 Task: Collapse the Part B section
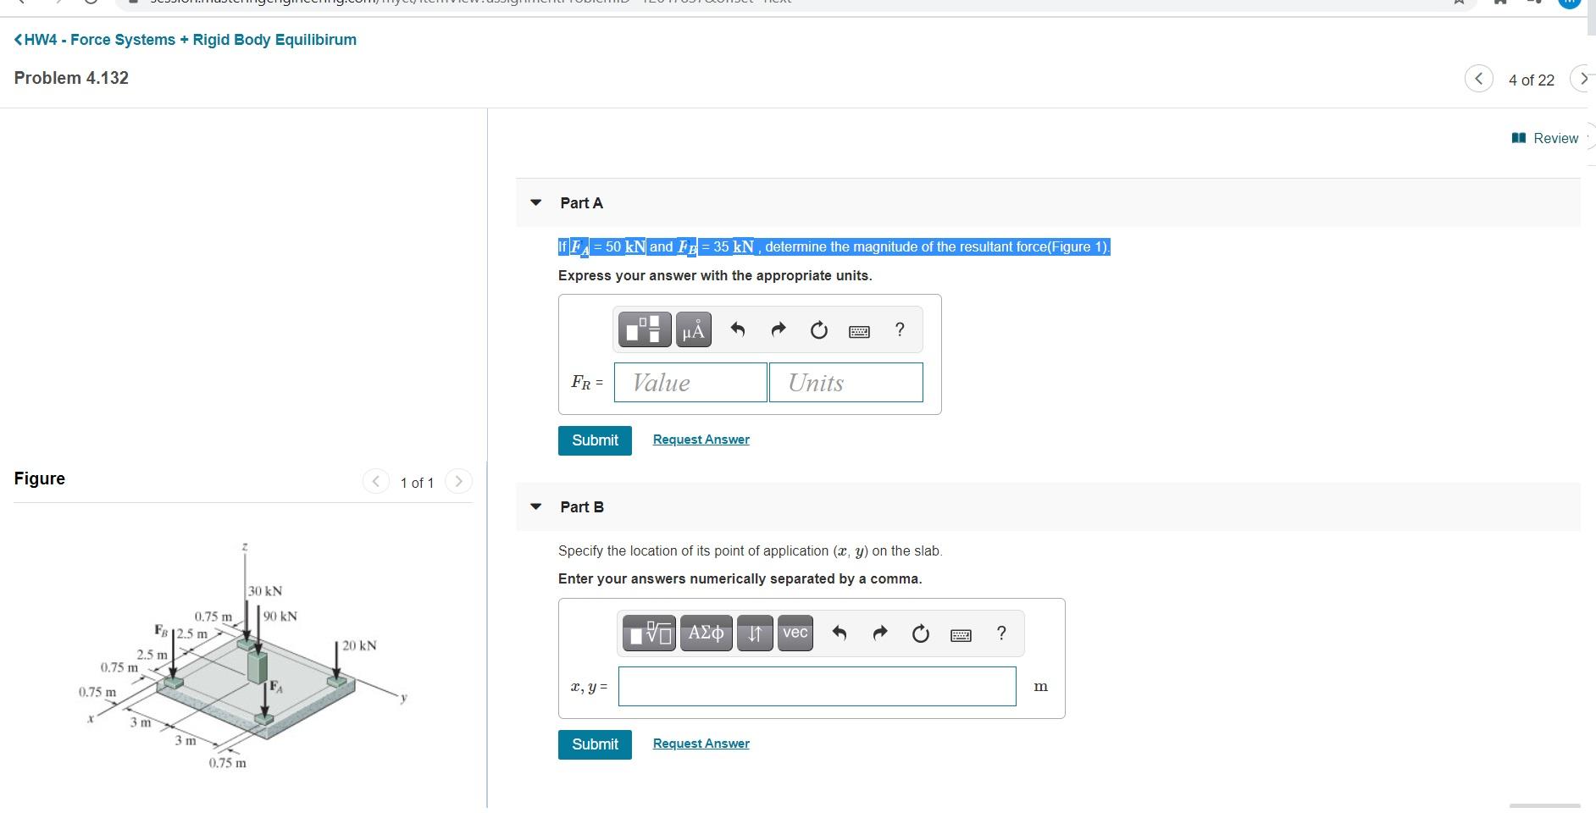(x=535, y=506)
